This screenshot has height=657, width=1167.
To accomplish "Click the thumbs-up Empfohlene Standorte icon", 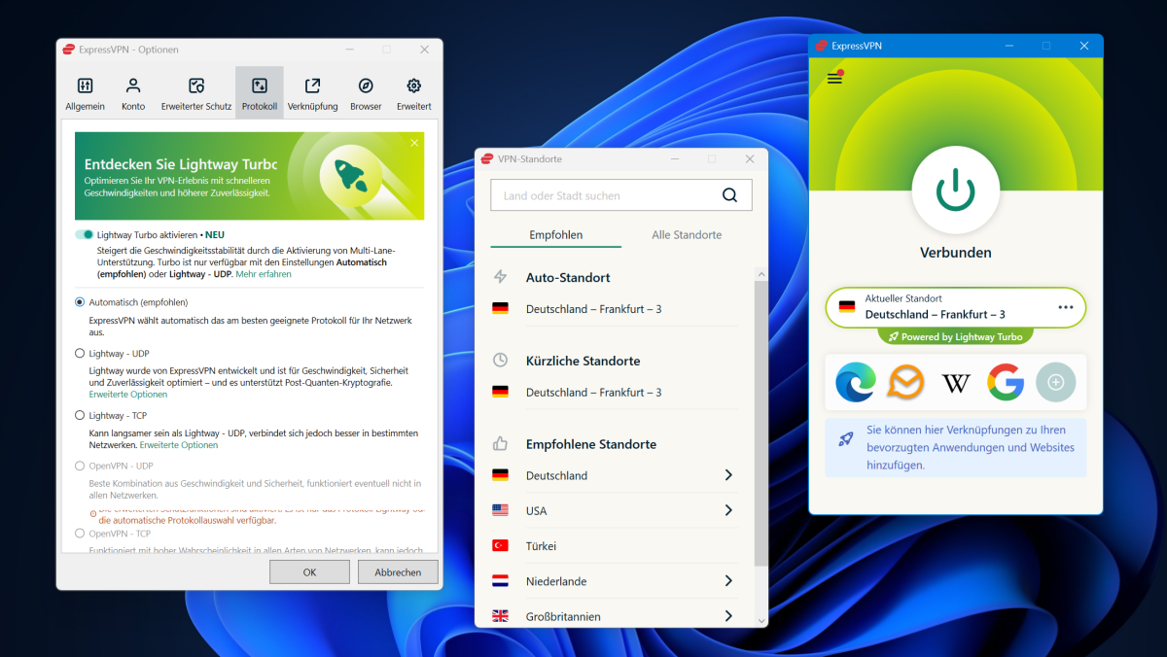I will click(501, 444).
